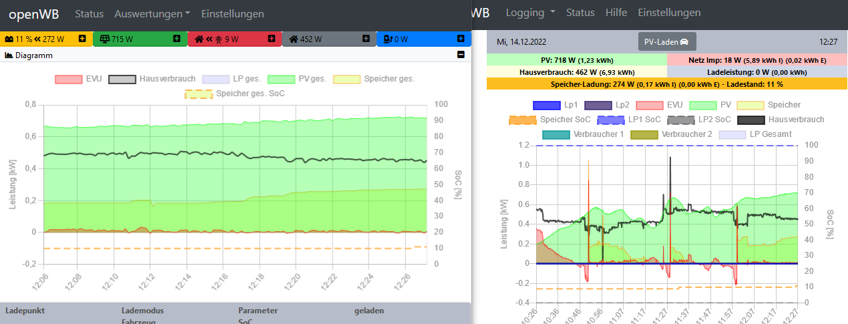Click the plus icon on the blue charge point card
848x324 pixels.
click(461, 39)
